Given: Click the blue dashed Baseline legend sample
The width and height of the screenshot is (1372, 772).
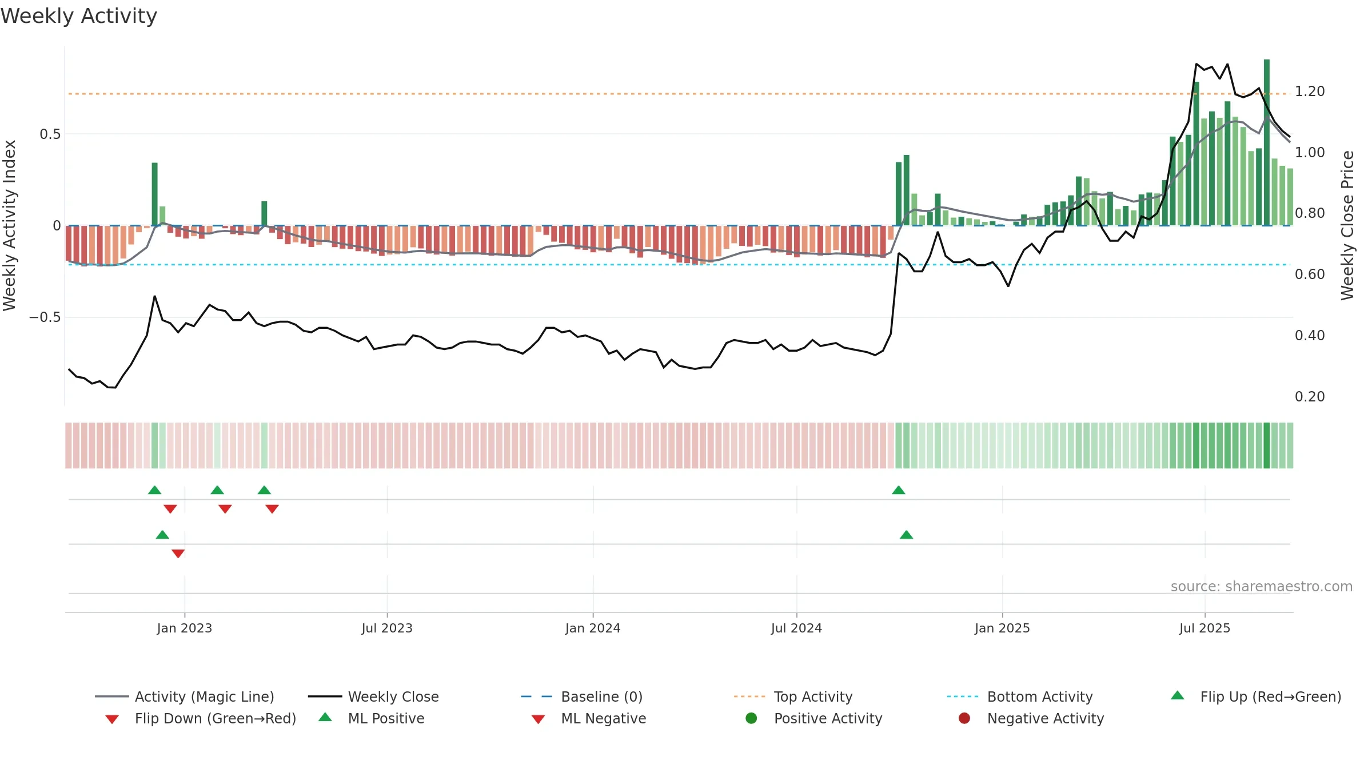Looking at the screenshot, I should (537, 697).
